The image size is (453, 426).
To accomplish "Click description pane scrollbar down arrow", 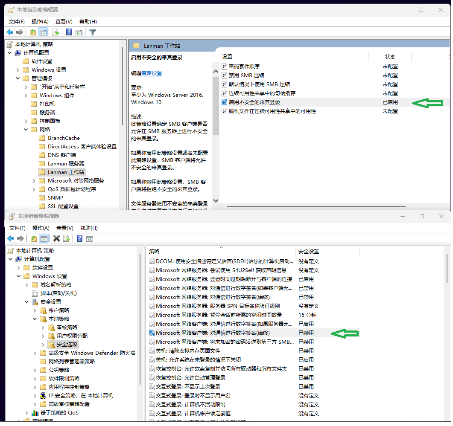I will pos(216,200).
